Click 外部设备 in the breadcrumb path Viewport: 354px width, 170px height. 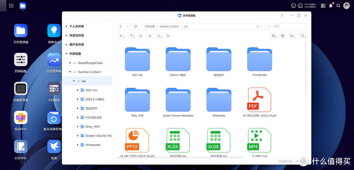[149, 26]
